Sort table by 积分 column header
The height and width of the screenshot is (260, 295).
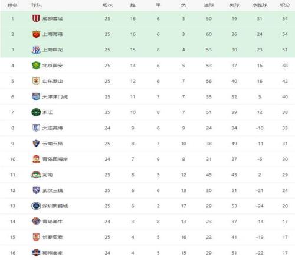coord(285,5)
